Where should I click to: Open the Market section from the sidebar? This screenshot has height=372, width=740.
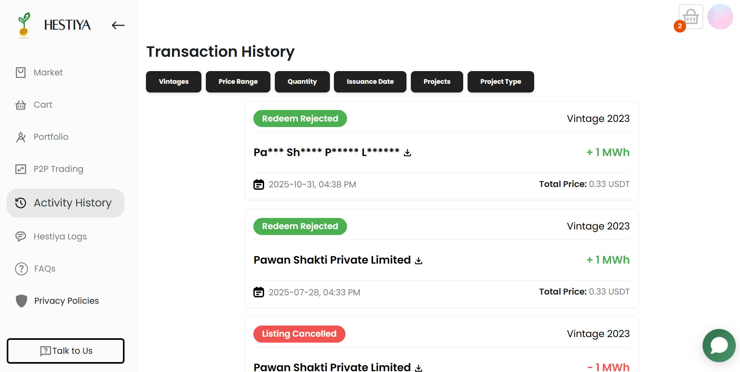pyautogui.click(x=48, y=72)
